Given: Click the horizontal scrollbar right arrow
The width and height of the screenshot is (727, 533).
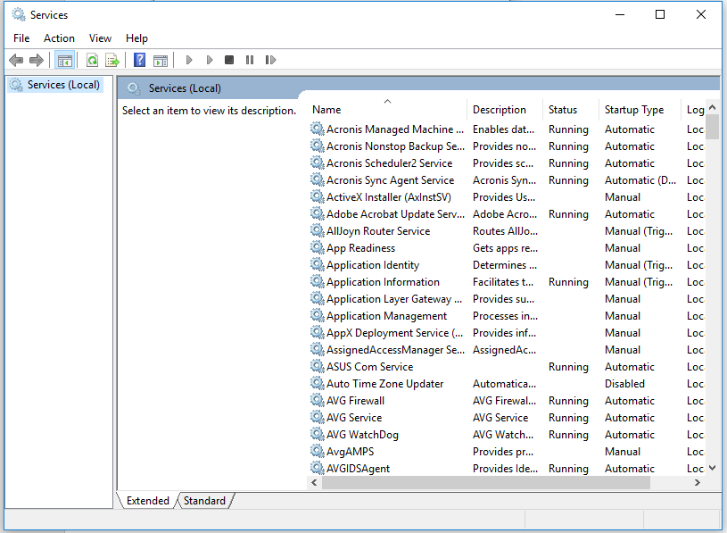Looking at the screenshot, I should [698, 482].
